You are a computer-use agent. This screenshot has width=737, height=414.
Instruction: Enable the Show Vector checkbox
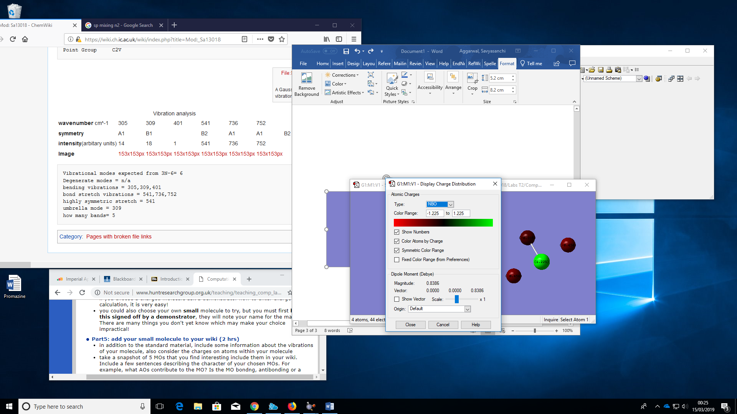click(397, 299)
